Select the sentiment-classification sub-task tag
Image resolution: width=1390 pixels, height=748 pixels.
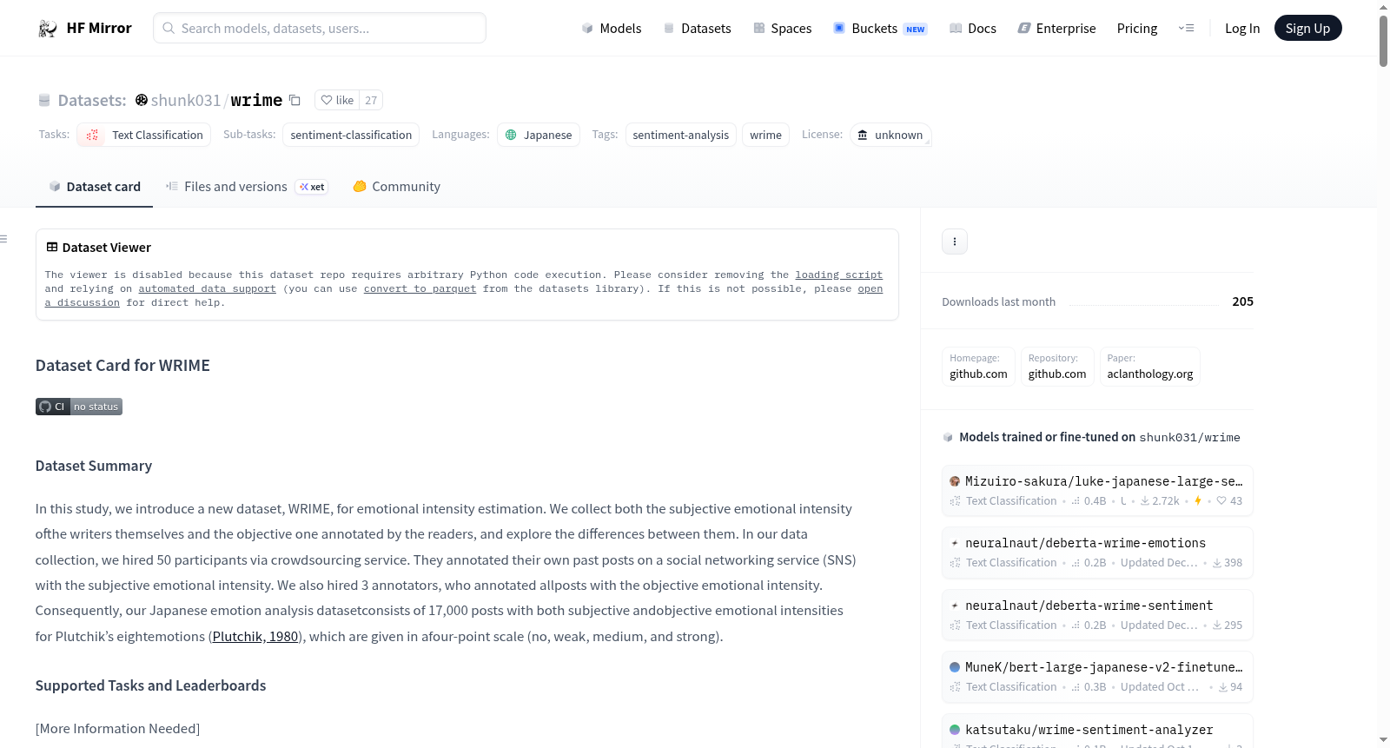tap(351, 135)
